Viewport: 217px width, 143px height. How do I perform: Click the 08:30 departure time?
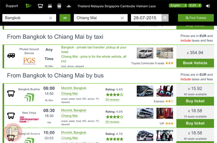click(49, 111)
